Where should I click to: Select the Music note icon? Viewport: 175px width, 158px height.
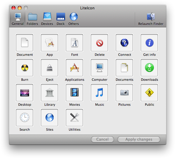point(100,93)
